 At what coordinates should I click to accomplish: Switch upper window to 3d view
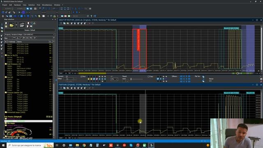click(x=69, y=73)
